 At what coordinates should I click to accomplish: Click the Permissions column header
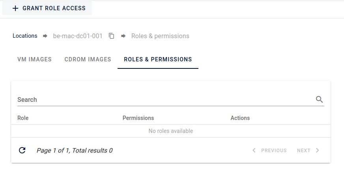(138, 118)
